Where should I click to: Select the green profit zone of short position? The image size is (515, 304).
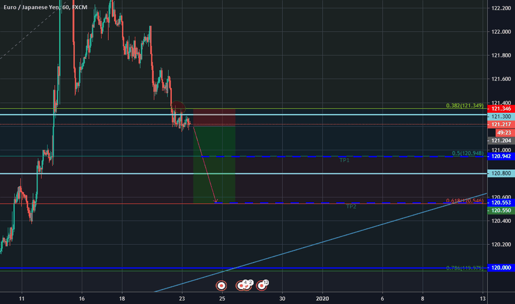point(214,166)
